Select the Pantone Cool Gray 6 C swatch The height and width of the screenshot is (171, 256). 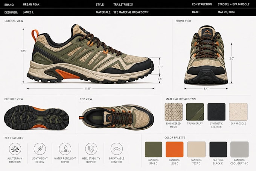[239, 149]
